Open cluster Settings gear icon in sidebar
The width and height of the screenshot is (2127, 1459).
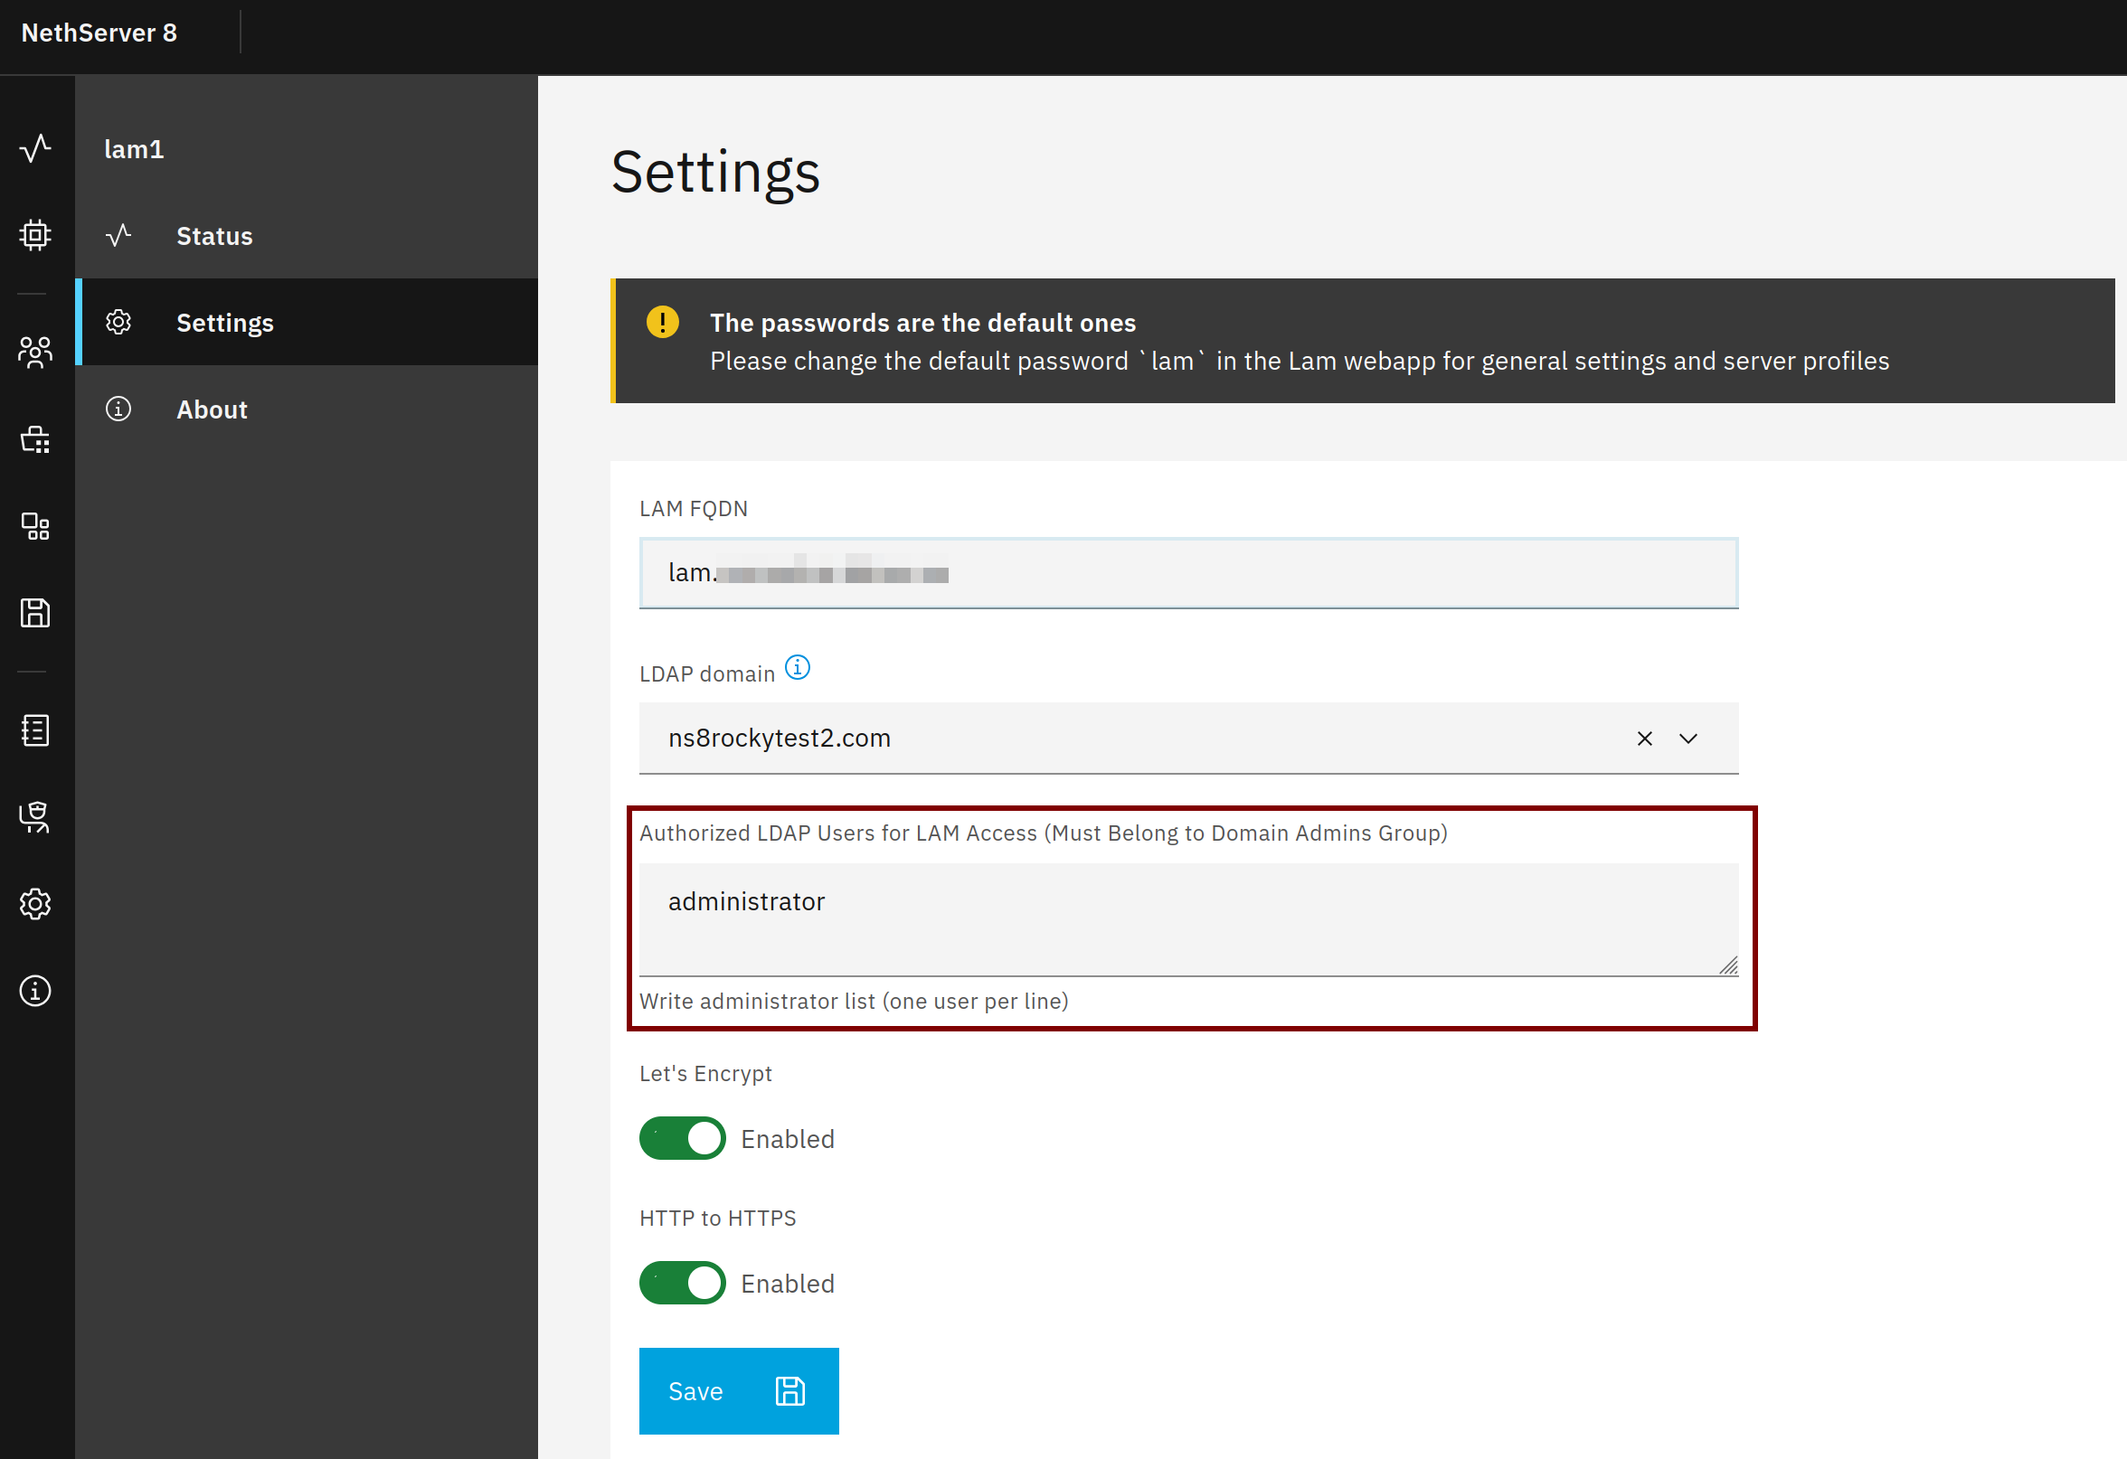point(34,904)
